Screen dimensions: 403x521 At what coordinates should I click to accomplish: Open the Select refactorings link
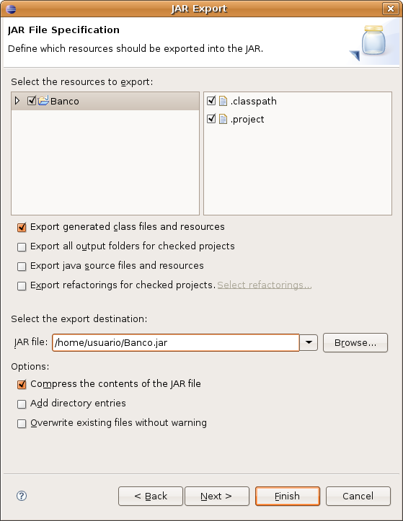tap(265, 285)
